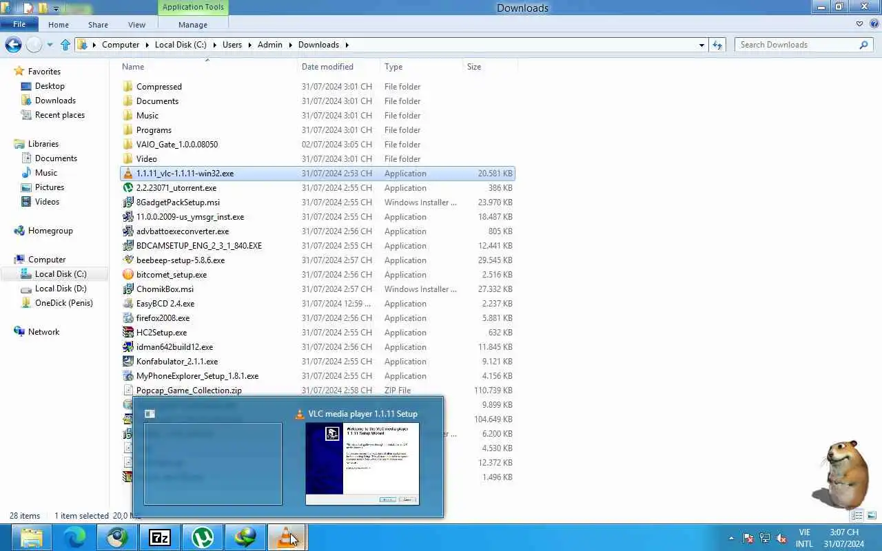The height and width of the screenshot is (551, 882).
Task: Click the beebeep-setup-5.8.6.exe icon
Action: click(127, 260)
